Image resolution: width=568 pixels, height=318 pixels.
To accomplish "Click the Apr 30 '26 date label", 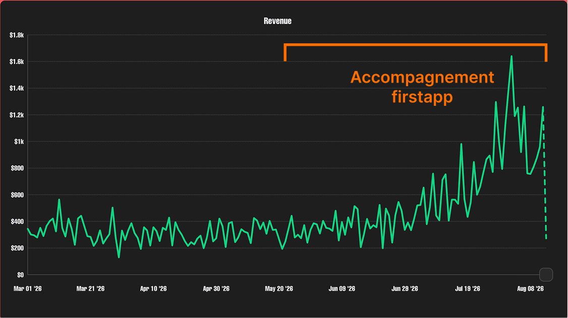I will click(x=216, y=289).
